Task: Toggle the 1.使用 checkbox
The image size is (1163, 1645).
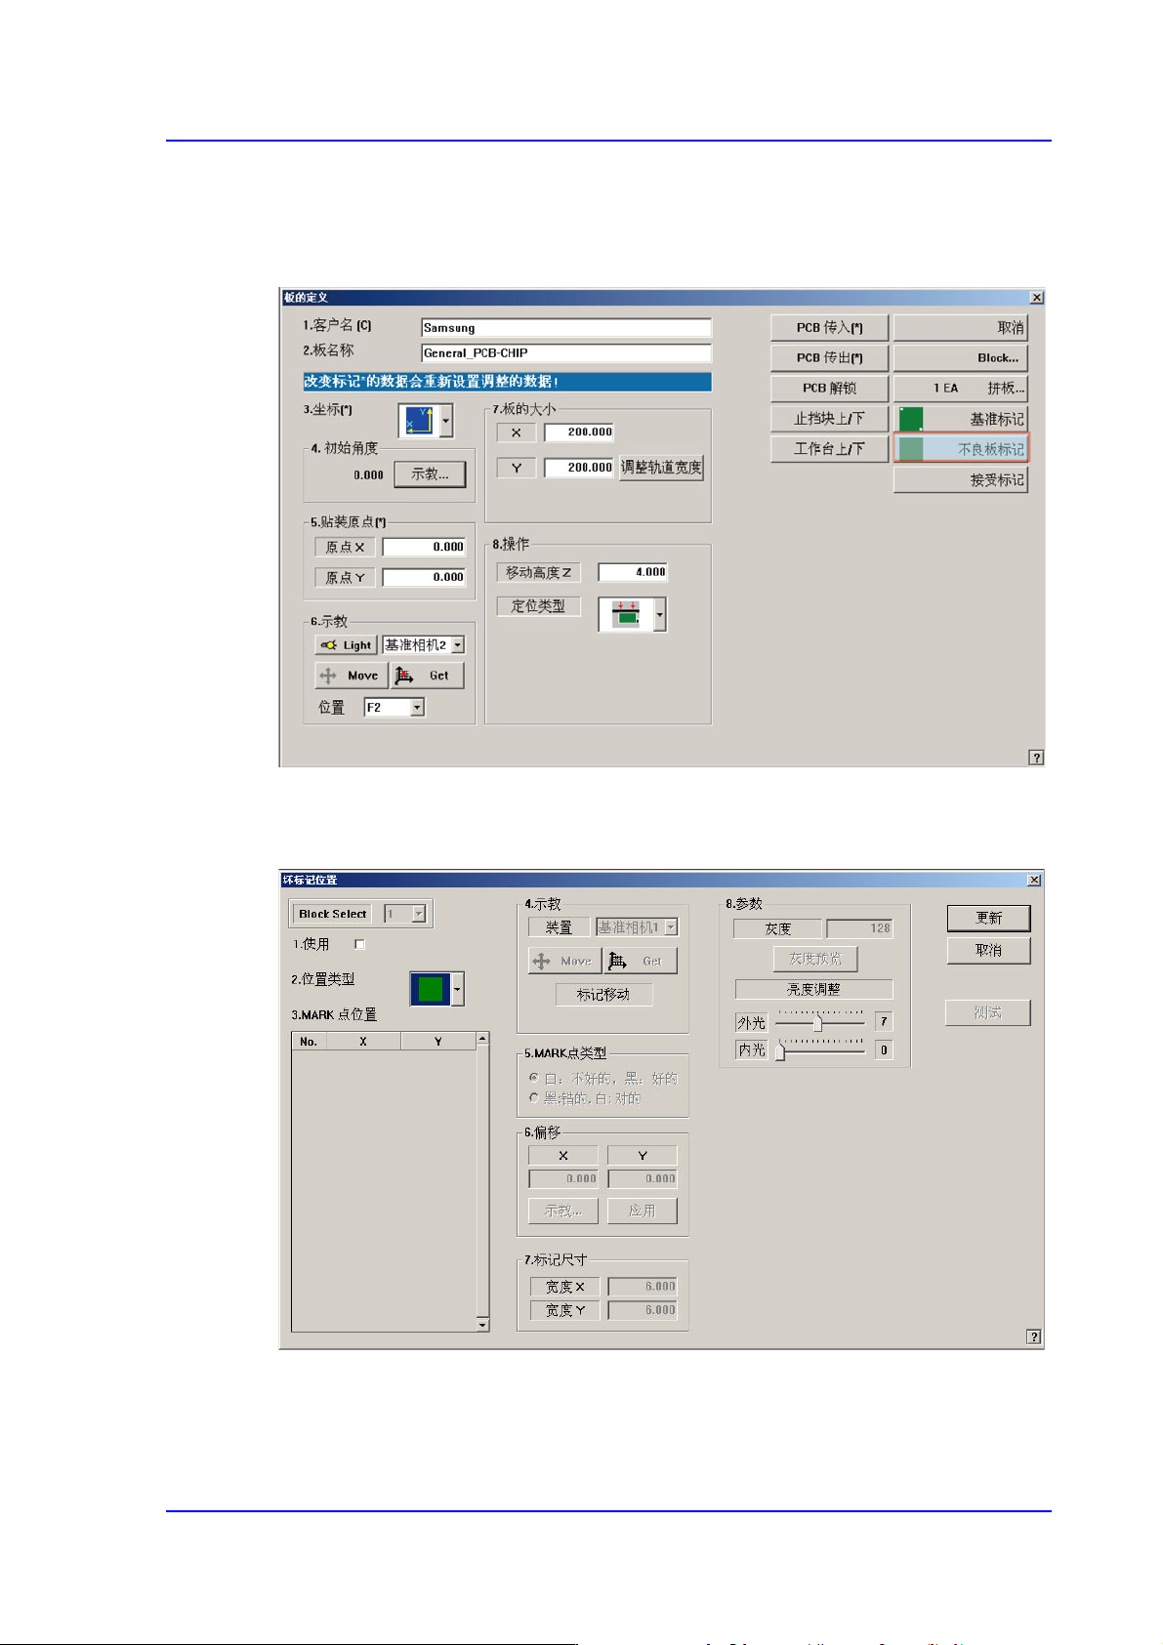Action: [x=359, y=944]
